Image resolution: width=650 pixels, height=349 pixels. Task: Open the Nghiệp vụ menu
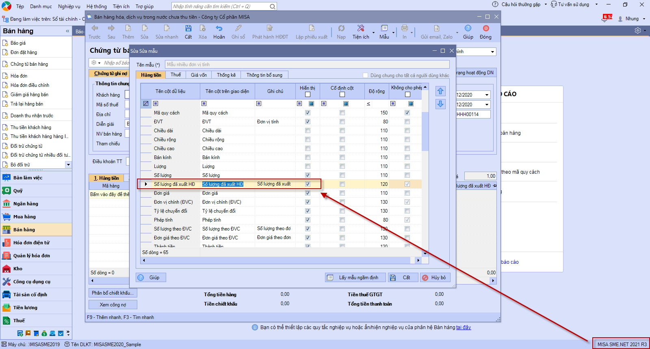tap(69, 6)
